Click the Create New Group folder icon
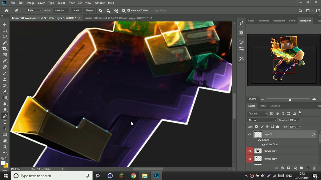Viewport: 321px width, 180px height. pyautogui.click(x=301, y=168)
